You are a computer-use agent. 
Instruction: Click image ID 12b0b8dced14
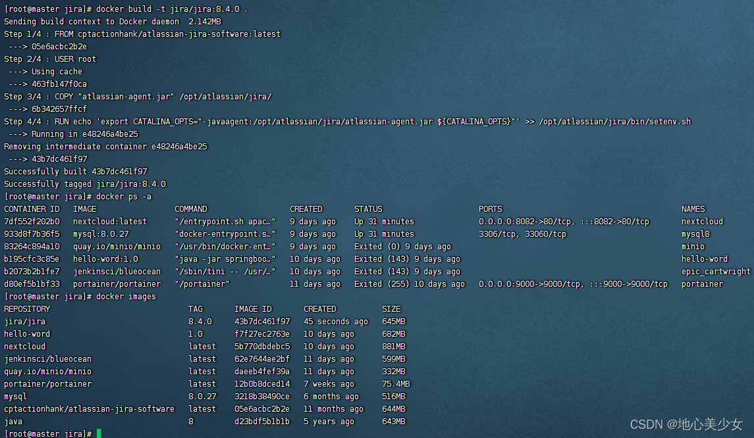pyautogui.click(x=262, y=383)
